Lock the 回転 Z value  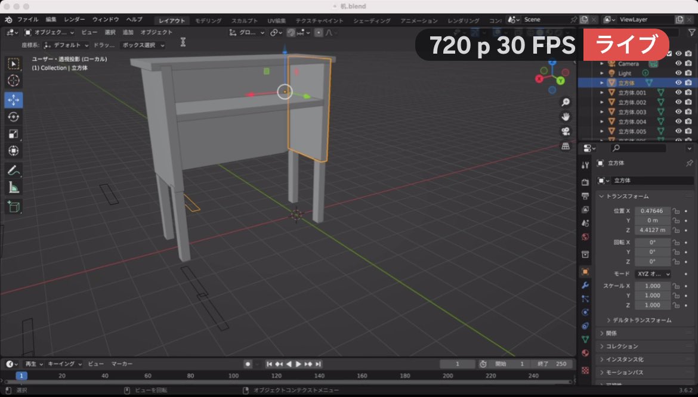tap(676, 262)
